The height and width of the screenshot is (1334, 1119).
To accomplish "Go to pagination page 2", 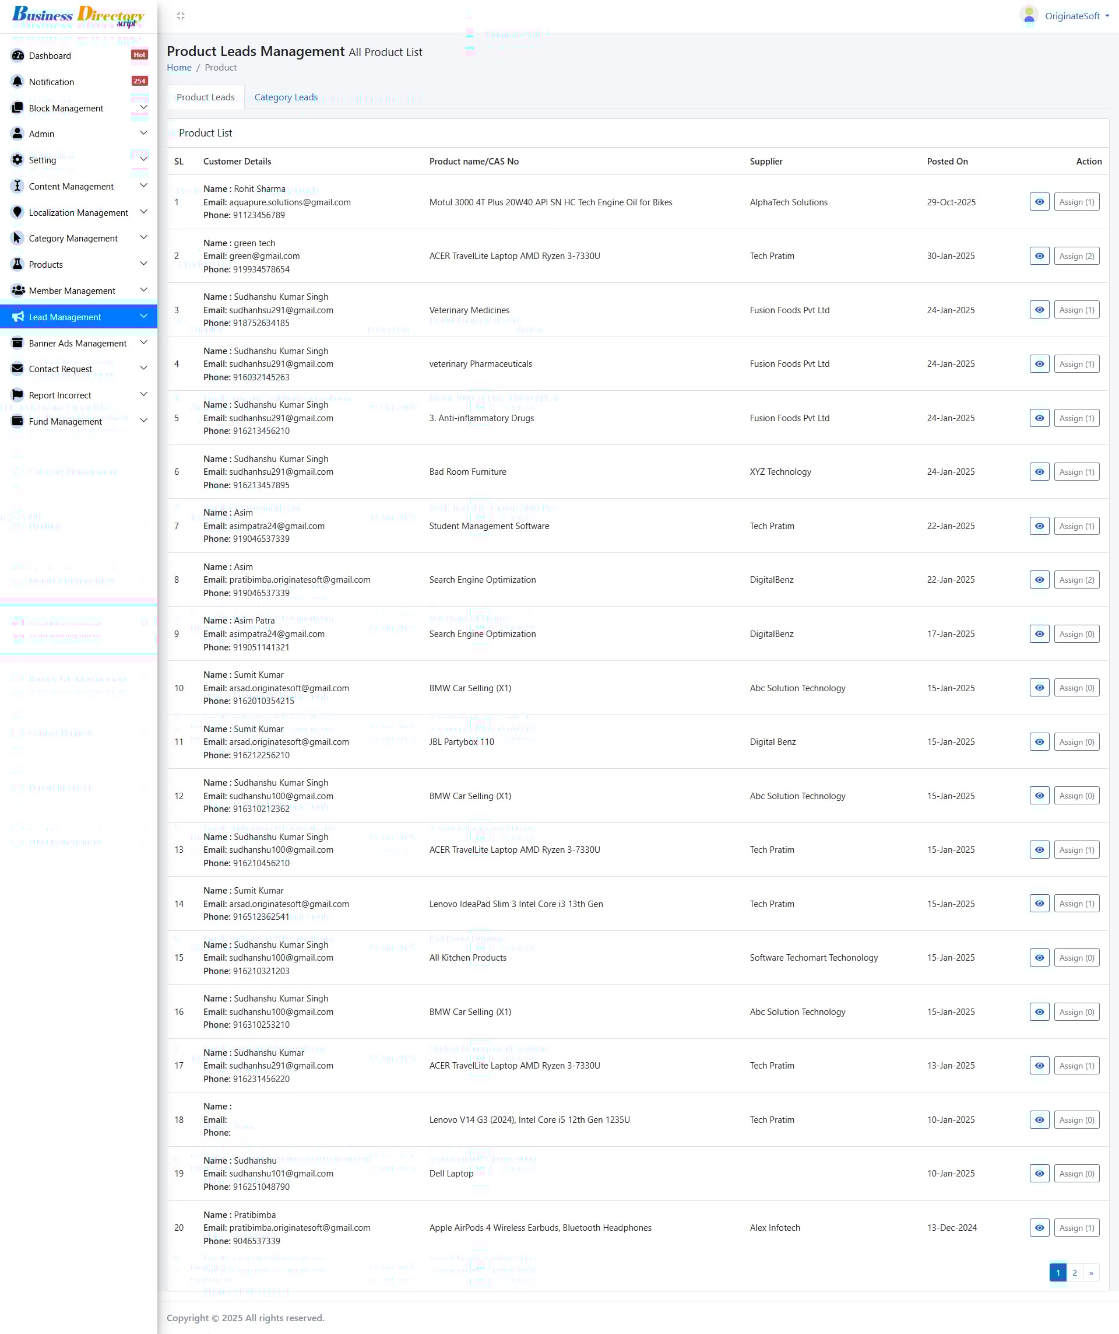I will (1075, 1273).
